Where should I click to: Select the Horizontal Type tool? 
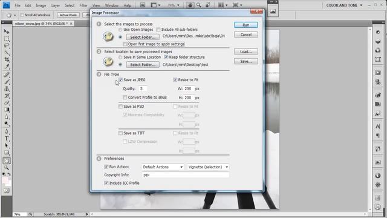coord(7,139)
